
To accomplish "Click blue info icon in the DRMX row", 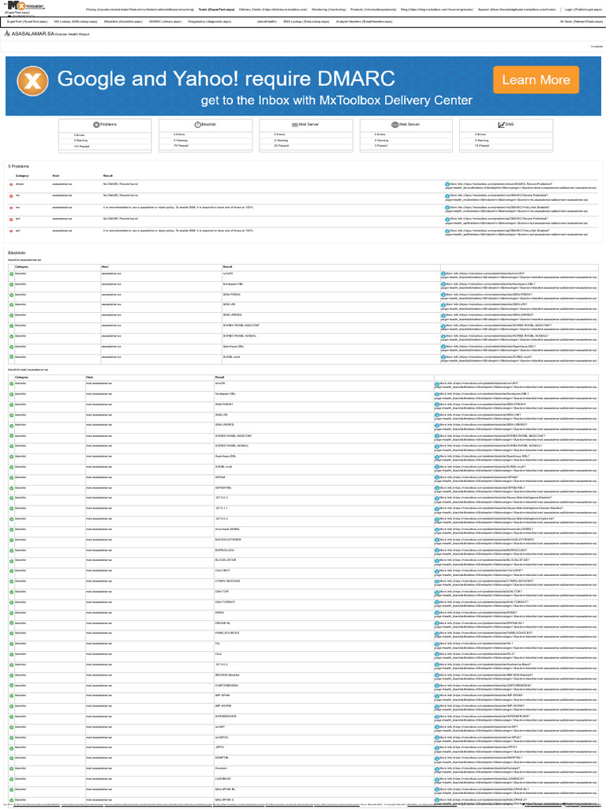I will tap(436, 613).
